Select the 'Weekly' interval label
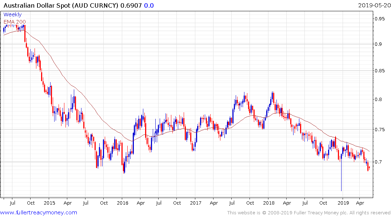This screenshot has height=218, width=391. point(12,15)
